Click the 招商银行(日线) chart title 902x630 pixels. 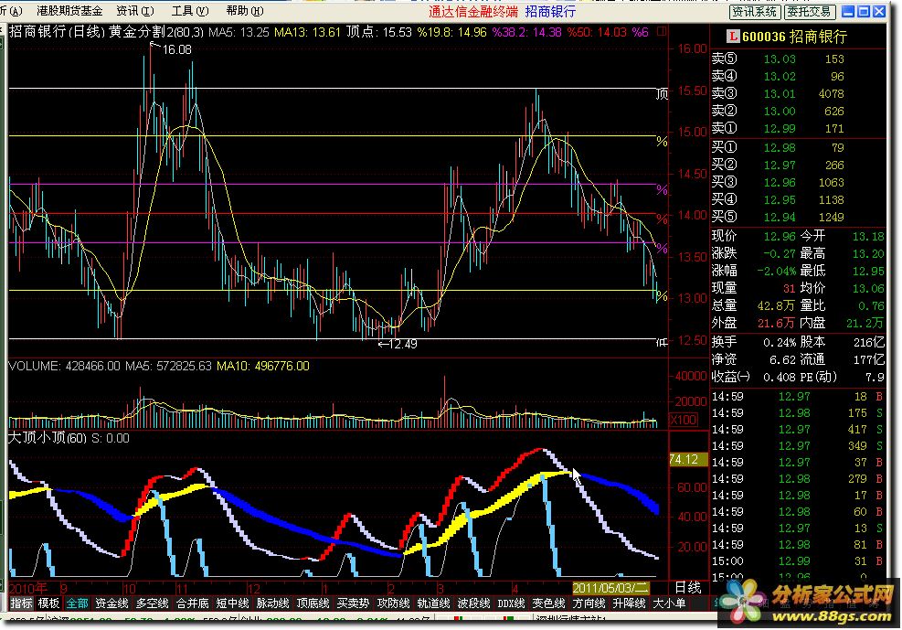(x=57, y=32)
